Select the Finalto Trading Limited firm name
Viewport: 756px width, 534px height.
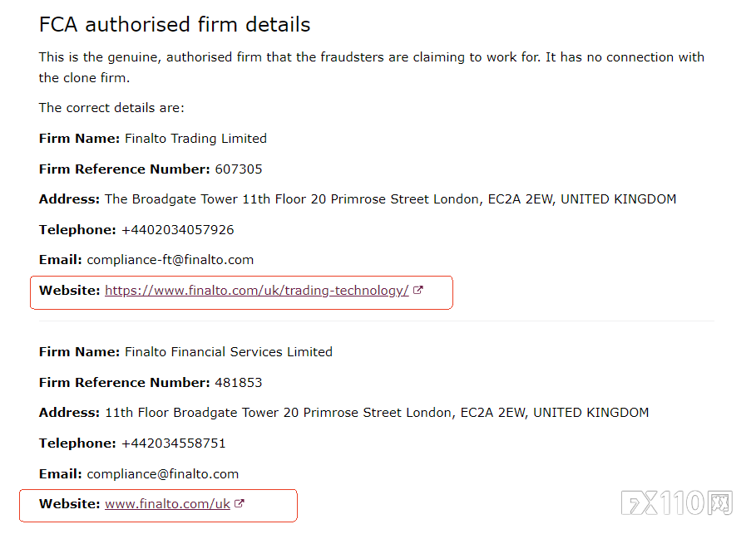point(195,139)
